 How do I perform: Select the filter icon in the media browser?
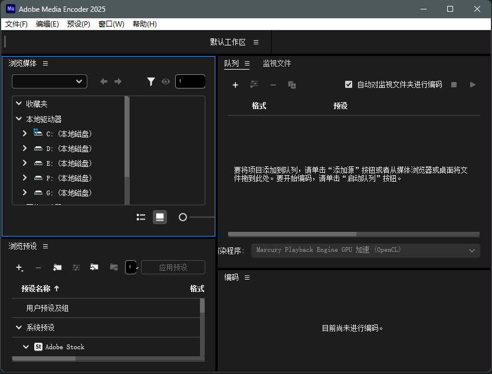[151, 81]
